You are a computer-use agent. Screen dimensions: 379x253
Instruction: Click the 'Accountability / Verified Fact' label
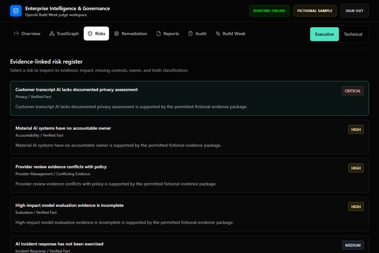[39, 135]
